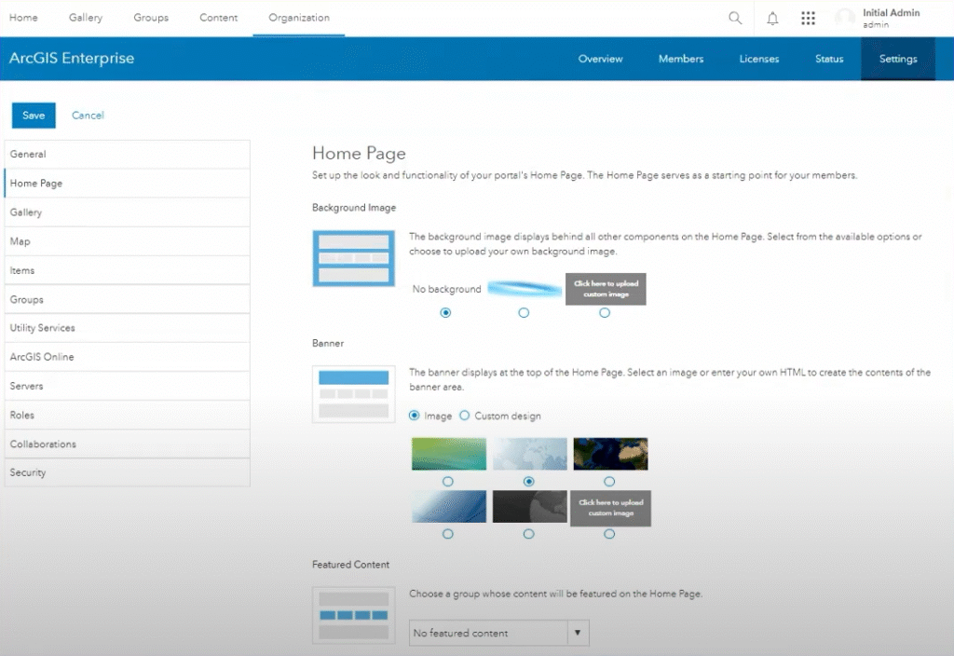Choose the dark globe banner radio button

[529, 533]
